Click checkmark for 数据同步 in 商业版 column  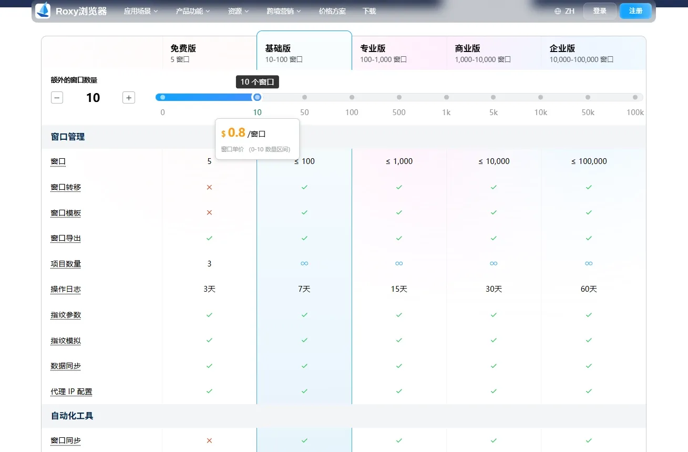pos(494,366)
